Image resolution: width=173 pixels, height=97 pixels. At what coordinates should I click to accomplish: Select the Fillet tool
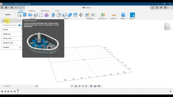59,15
